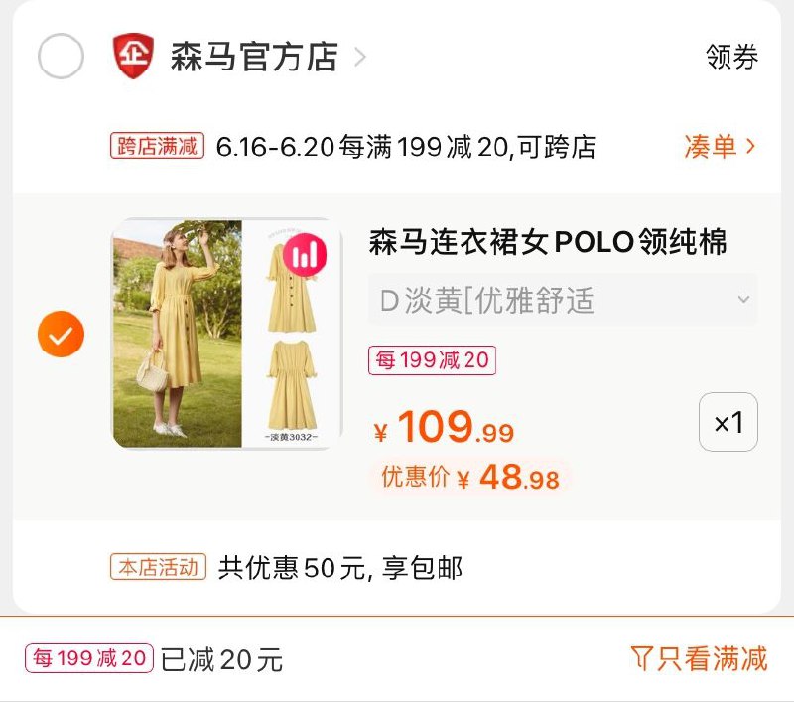Open the price history chart icon on thumbnail
This screenshot has height=702, width=794.
(307, 255)
